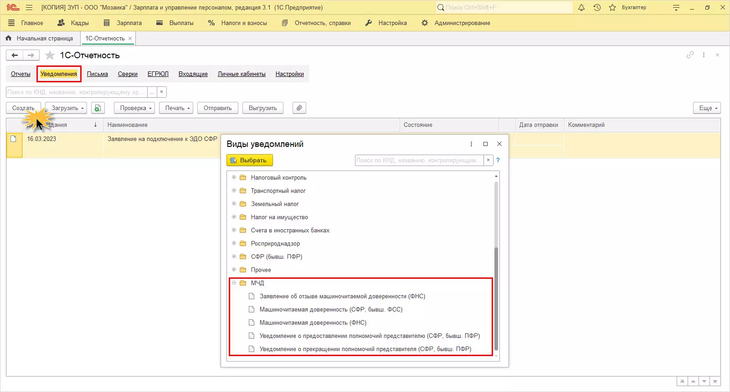
Task: Expand the СФР (бывш. ПФР) folder
Action: tap(234, 256)
